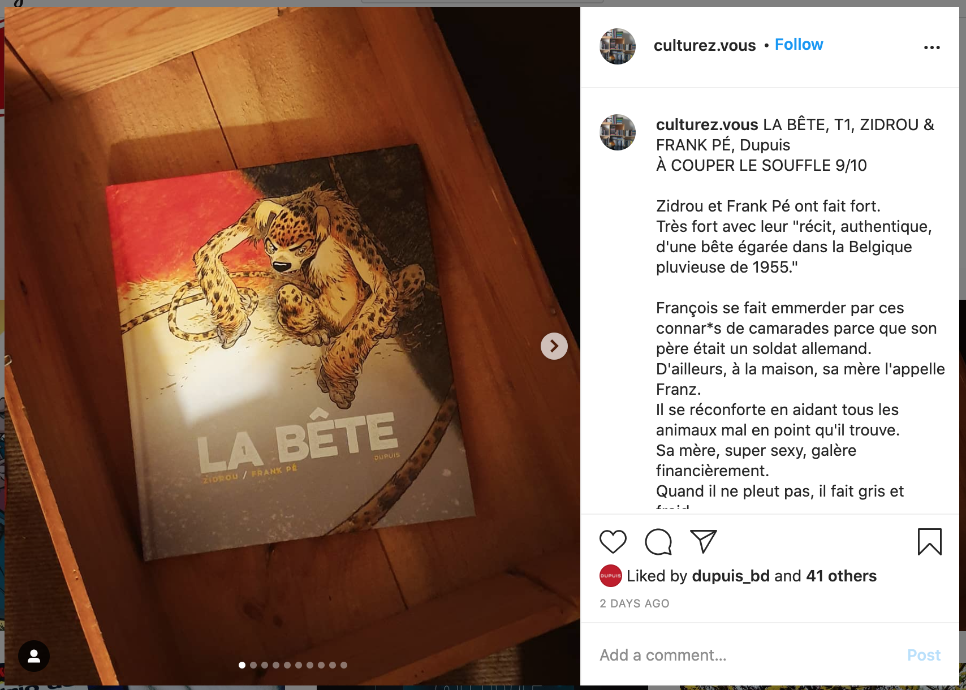Show tagged people icon on photo
Screen dimensions: 966x690
tap(34, 656)
